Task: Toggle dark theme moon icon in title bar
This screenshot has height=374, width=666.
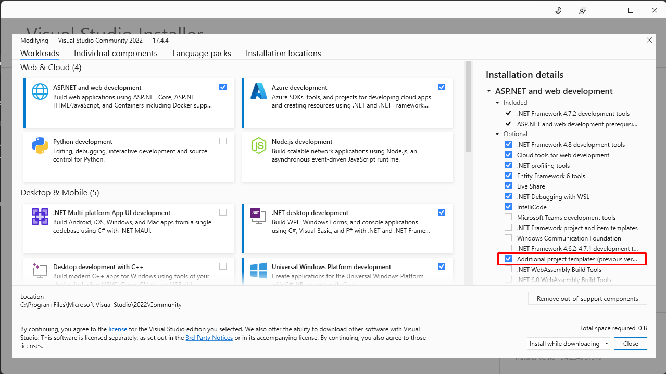Action: 558,10
